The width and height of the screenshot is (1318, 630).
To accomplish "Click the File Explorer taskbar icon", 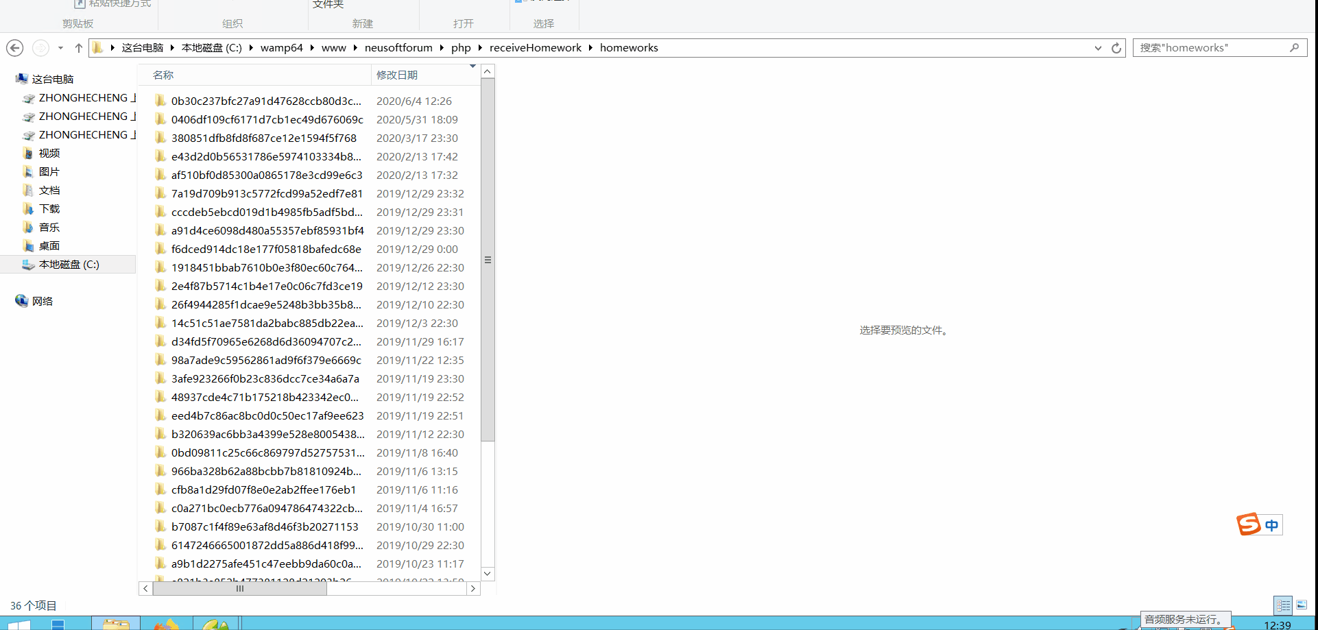I will pyautogui.click(x=116, y=622).
